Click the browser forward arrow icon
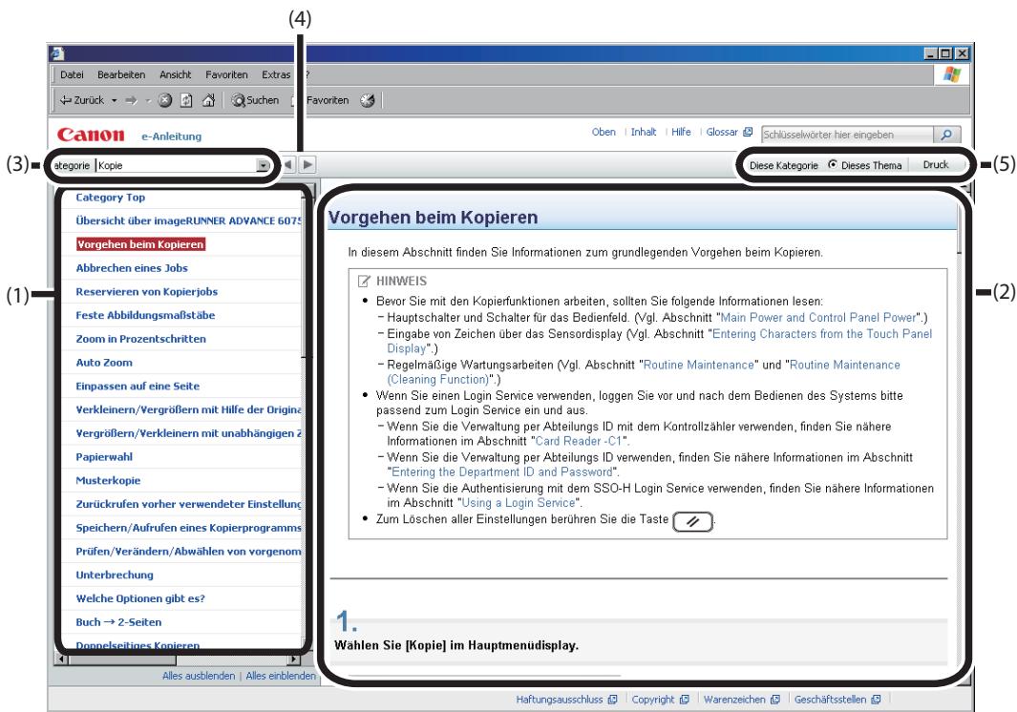 131,100
